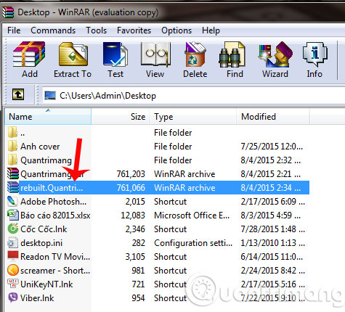Select the parent folder '..' icon
The width and height of the screenshot is (345, 312).
pos(12,132)
